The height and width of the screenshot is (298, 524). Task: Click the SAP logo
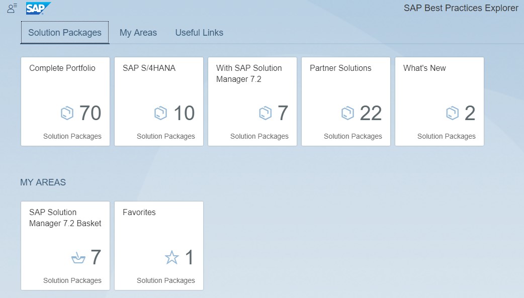38,8
